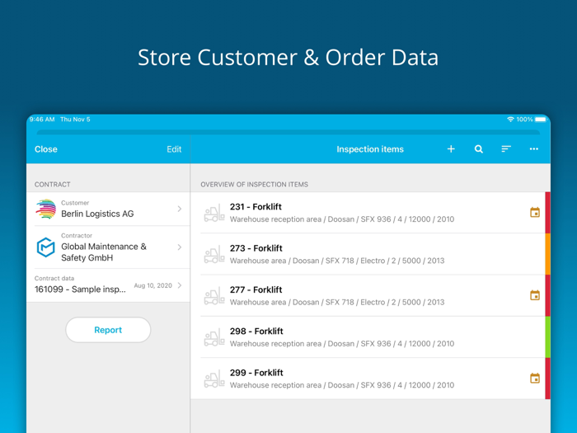577x433 pixels.
Task: Tap Thu Nov 5 date in status bar
Action: point(75,120)
